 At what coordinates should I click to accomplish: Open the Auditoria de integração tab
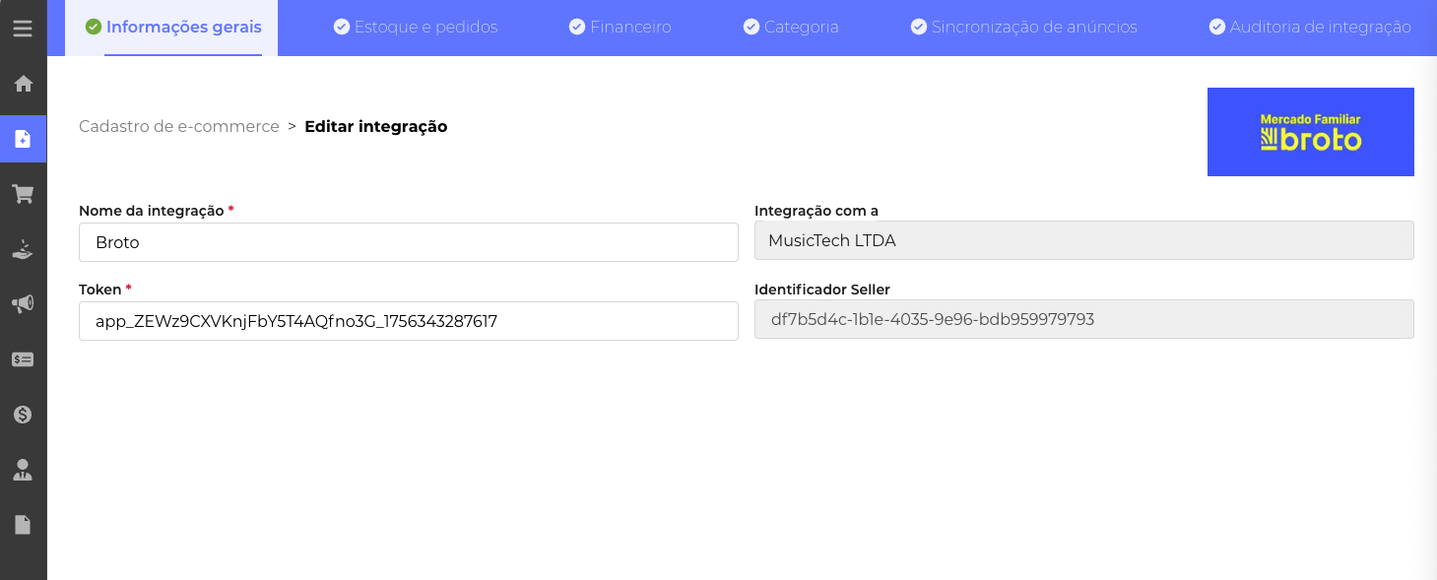click(1310, 28)
